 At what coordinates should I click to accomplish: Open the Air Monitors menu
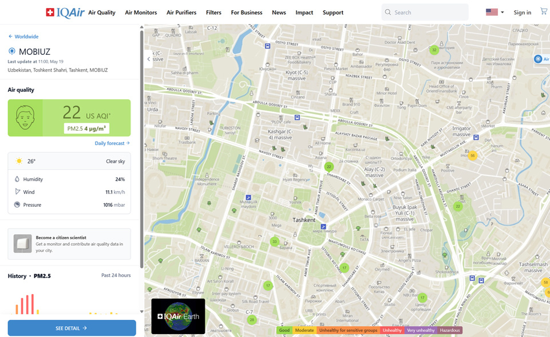pos(141,13)
